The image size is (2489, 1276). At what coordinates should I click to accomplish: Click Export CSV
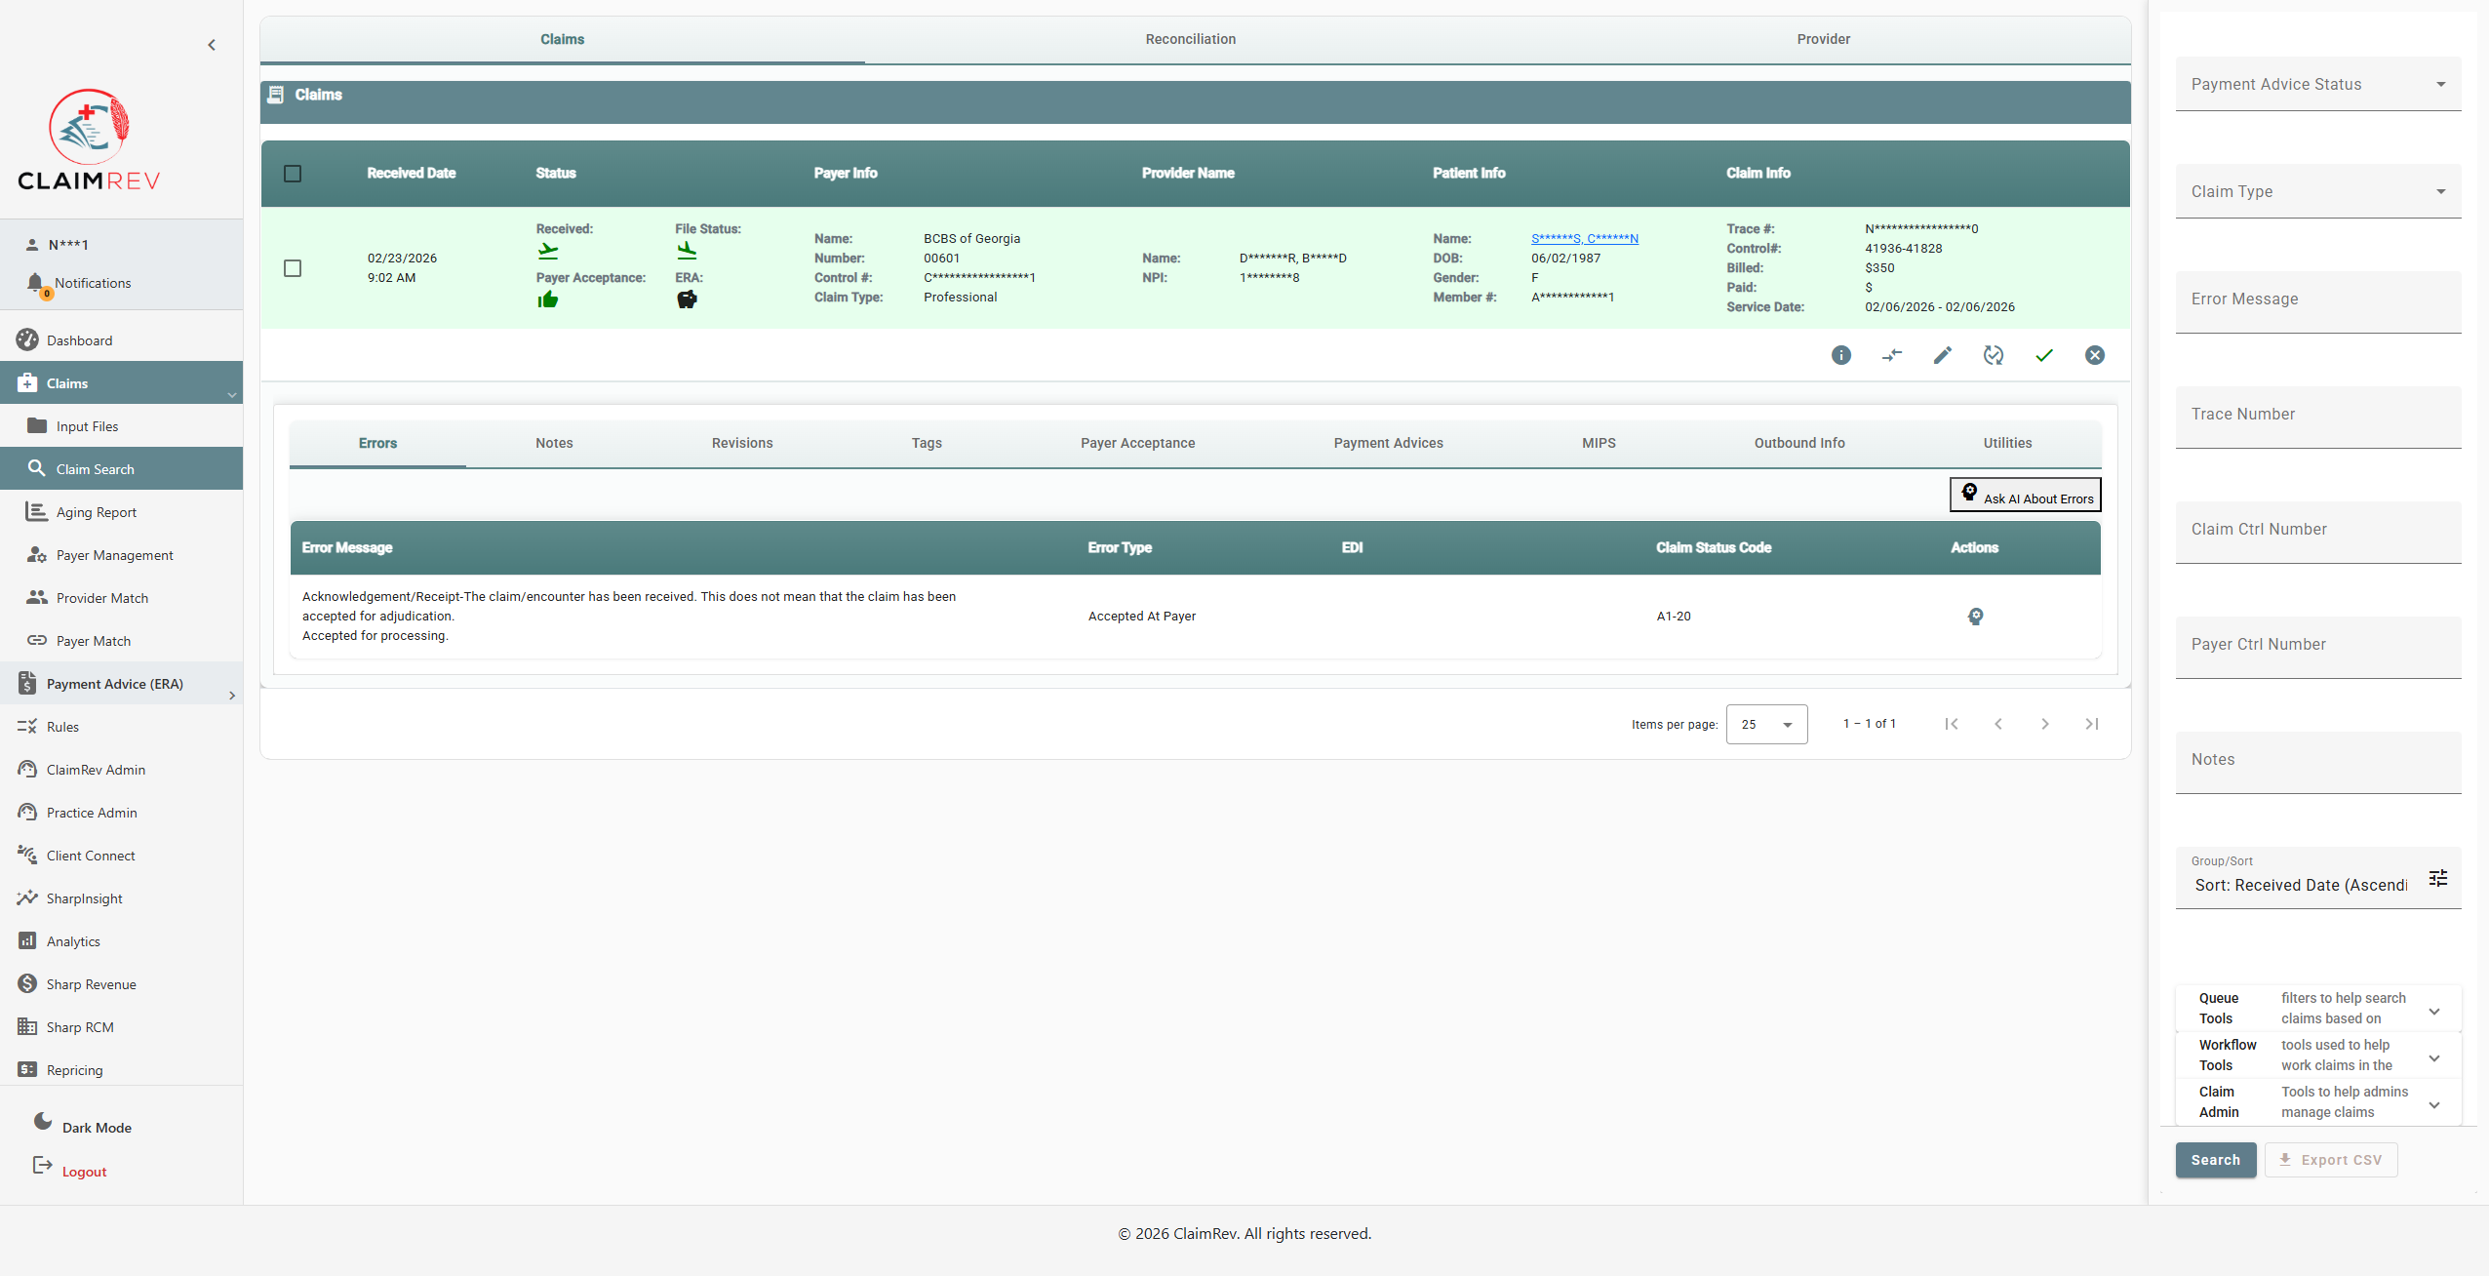tap(2331, 1160)
